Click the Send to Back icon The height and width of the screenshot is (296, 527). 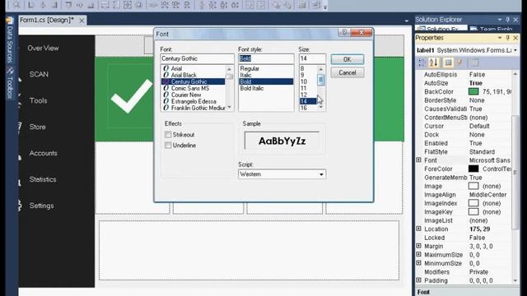point(287,5)
